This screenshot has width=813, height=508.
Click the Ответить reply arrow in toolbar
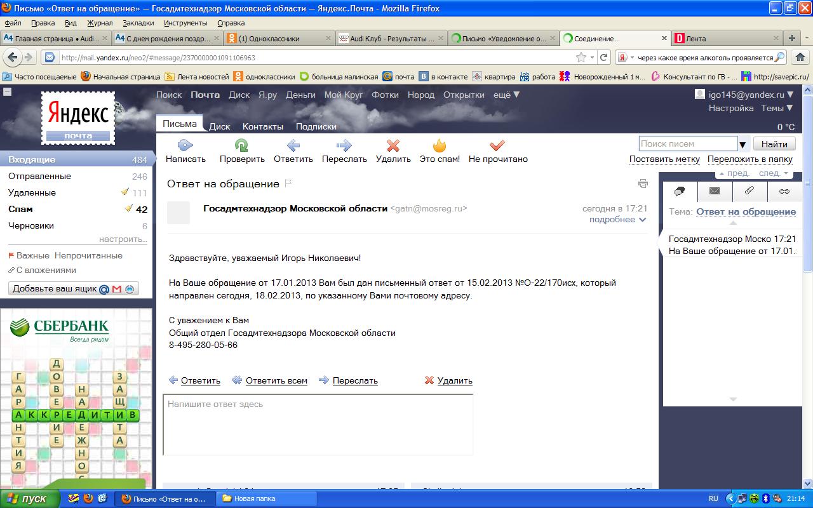[x=293, y=145]
